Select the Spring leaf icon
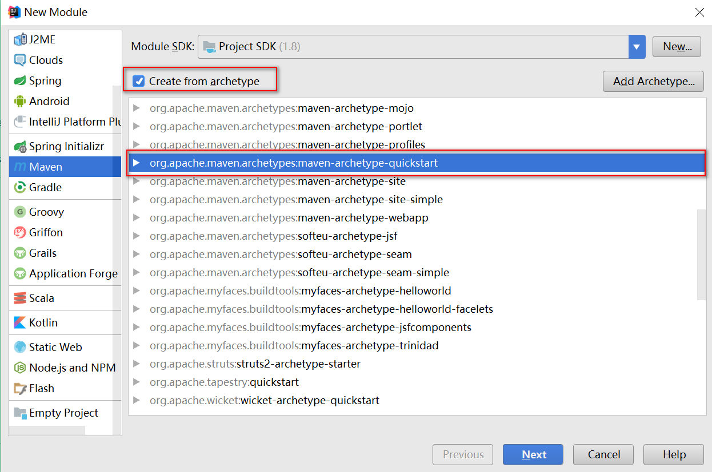 (x=20, y=80)
